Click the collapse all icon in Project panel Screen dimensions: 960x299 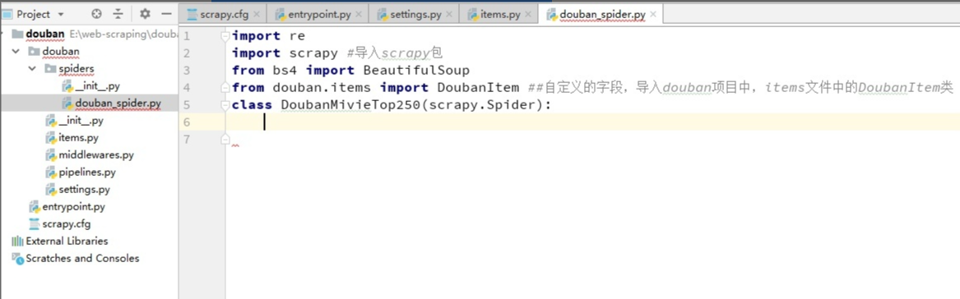pyautogui.click(x=118, y=13)
